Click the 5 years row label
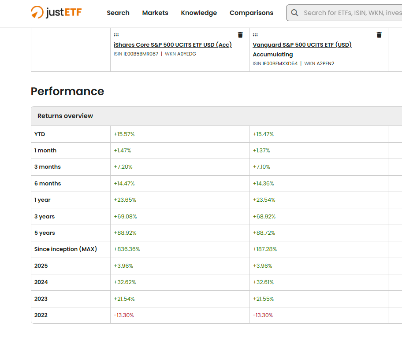Screen dimensions: 402x340 pos(45,233)
